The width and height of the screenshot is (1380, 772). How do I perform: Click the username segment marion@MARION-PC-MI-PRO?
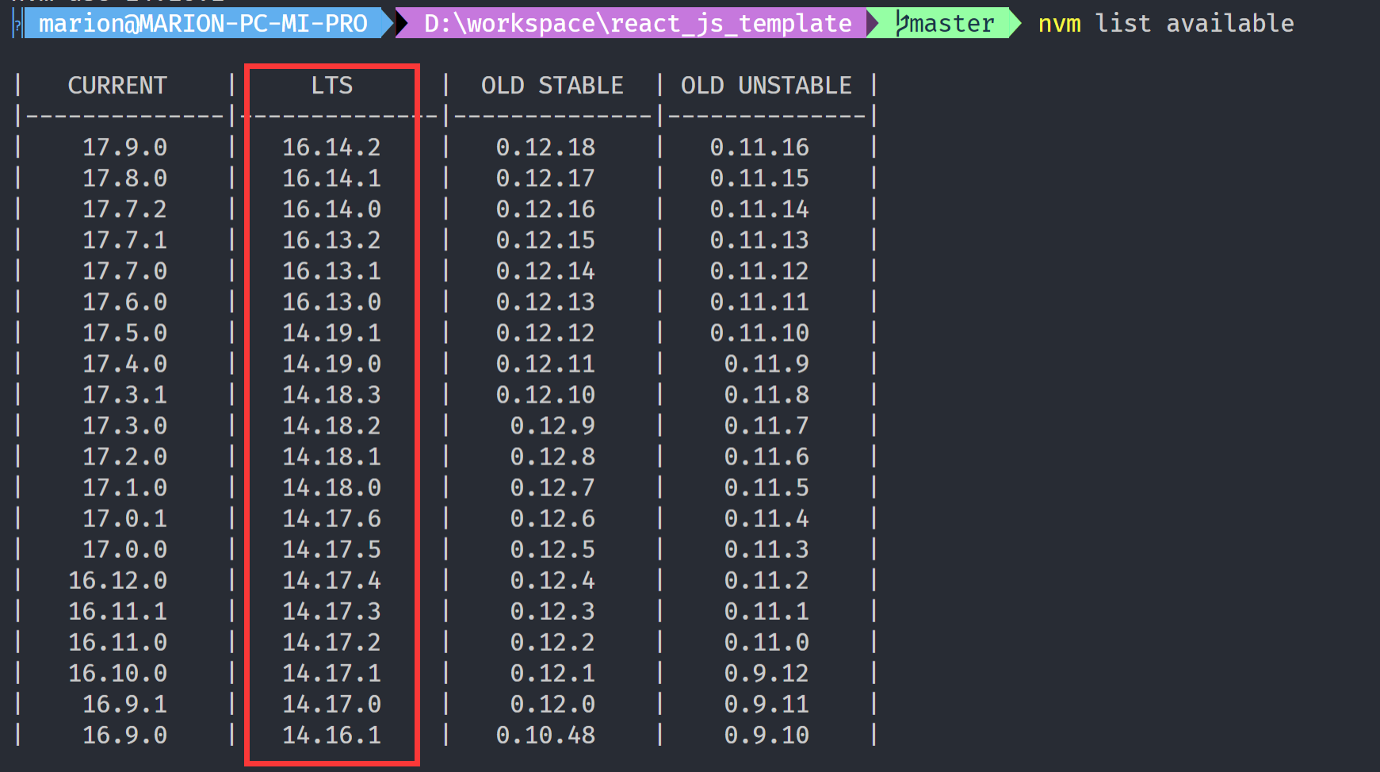click(203, 24)
